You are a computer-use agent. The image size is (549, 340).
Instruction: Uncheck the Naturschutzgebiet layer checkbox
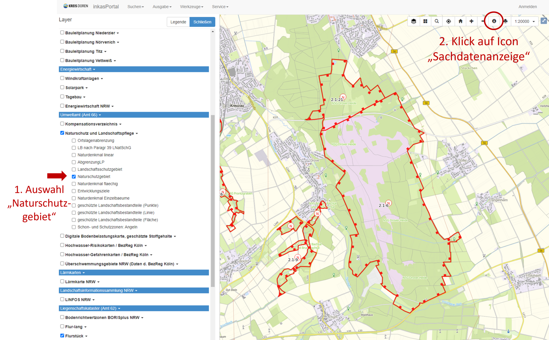pos(74,176)
